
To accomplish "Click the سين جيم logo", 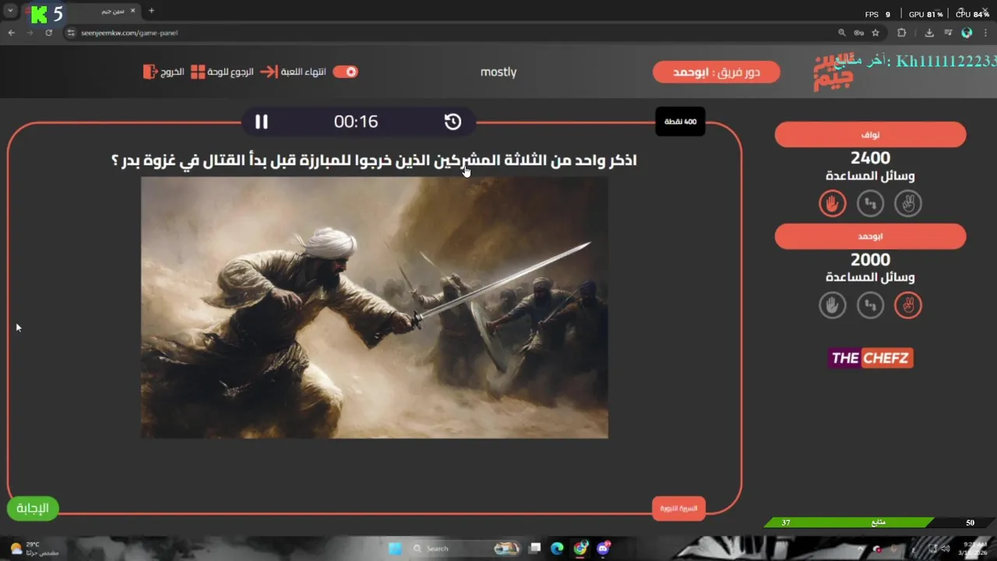I will pyautogui.click(x=833, y=73).
